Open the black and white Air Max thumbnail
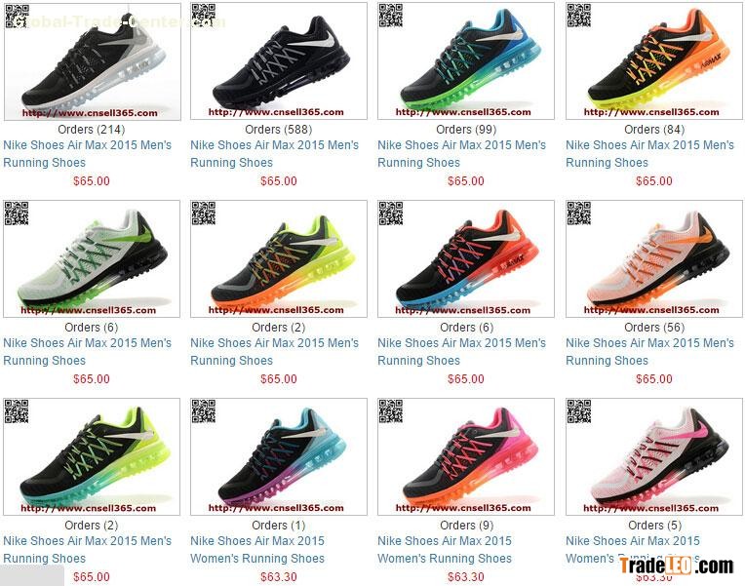The width and height of the screenshot is (745, 586). [93, 61]
